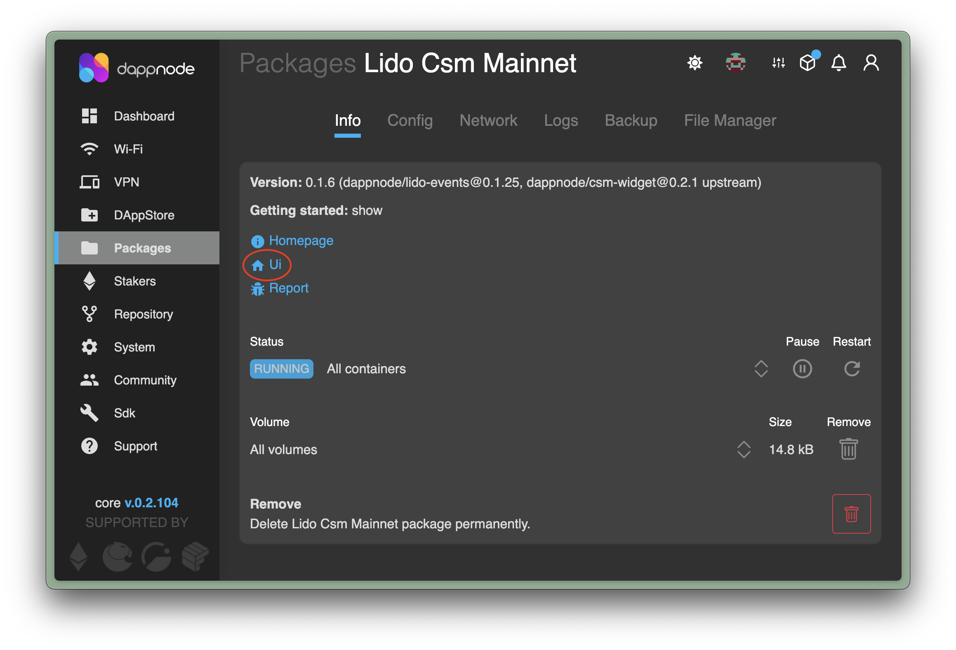Switch to the Logs tab
Image resolution: width=956 pixels, height=650 pixels.
(561, 120)
